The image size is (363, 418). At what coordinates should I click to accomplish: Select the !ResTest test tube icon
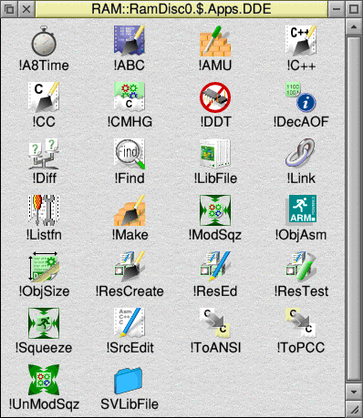(x=301, y=267)
